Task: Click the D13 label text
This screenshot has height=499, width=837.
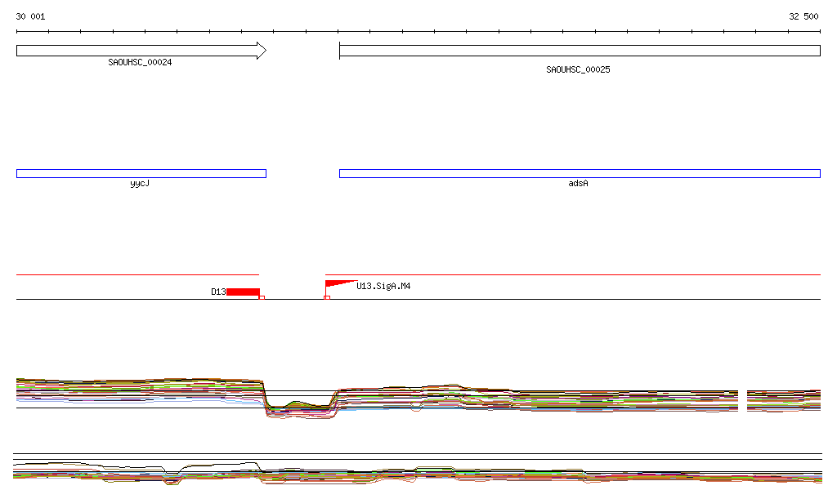Action: coord(218,292)
